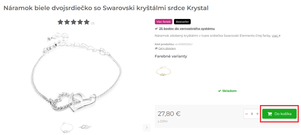Viewport: 301px width, 135px height.
Task: Select the second heart close-up thumbnail
Action: pos(85,127)
